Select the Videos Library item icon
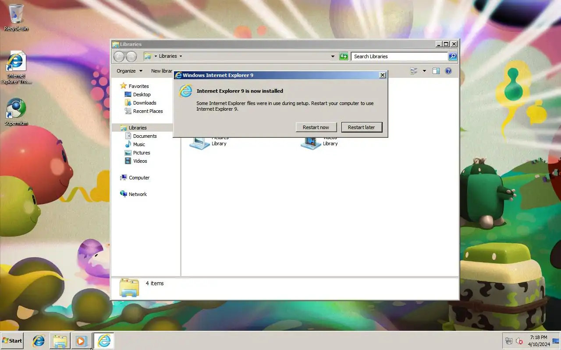Screen dimensions: 561x350 pyautogui.click(x=311, y=143)
